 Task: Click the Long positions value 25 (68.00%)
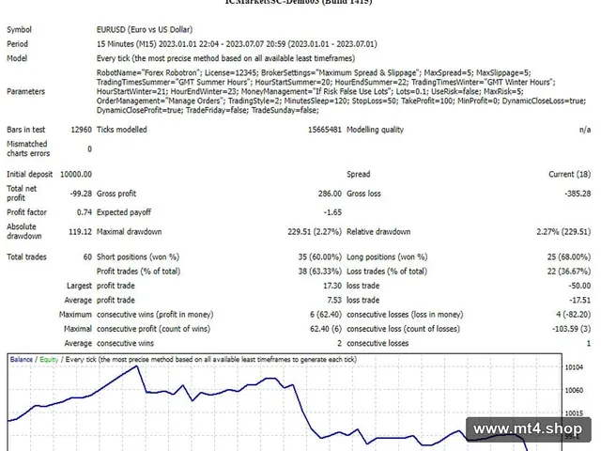pyautogui.click(x=569, y=257)
